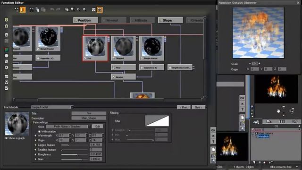
Task: Click the checkered preview options icon
Action: (x=93, y=9)
